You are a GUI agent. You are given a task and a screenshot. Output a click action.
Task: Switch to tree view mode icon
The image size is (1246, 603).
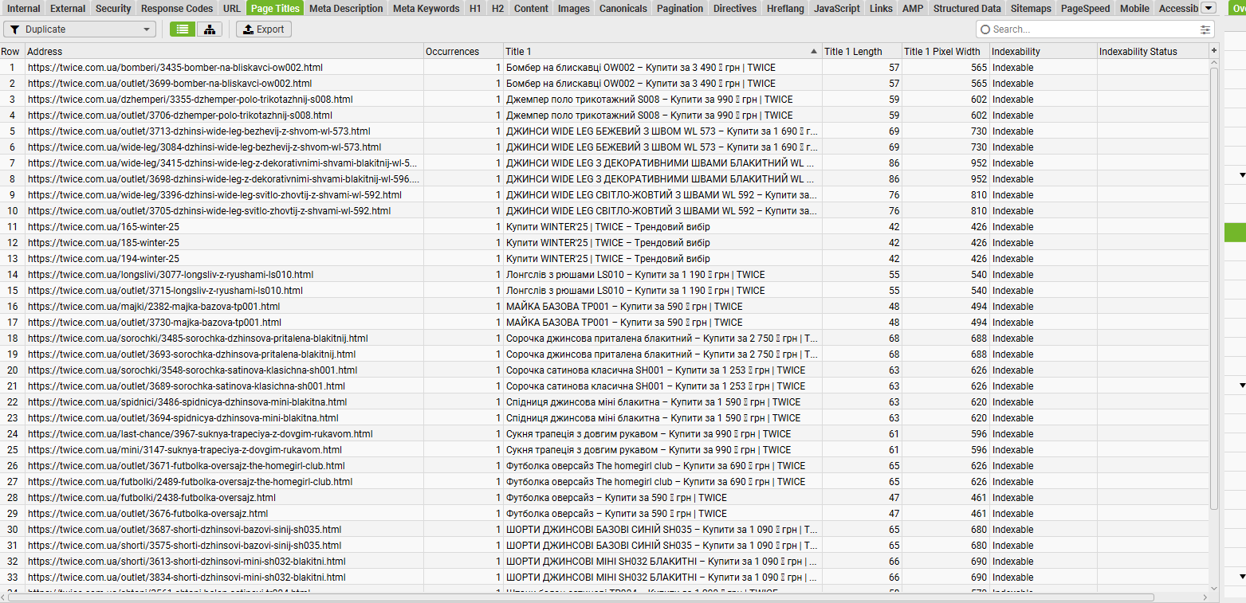click(210, 29)
